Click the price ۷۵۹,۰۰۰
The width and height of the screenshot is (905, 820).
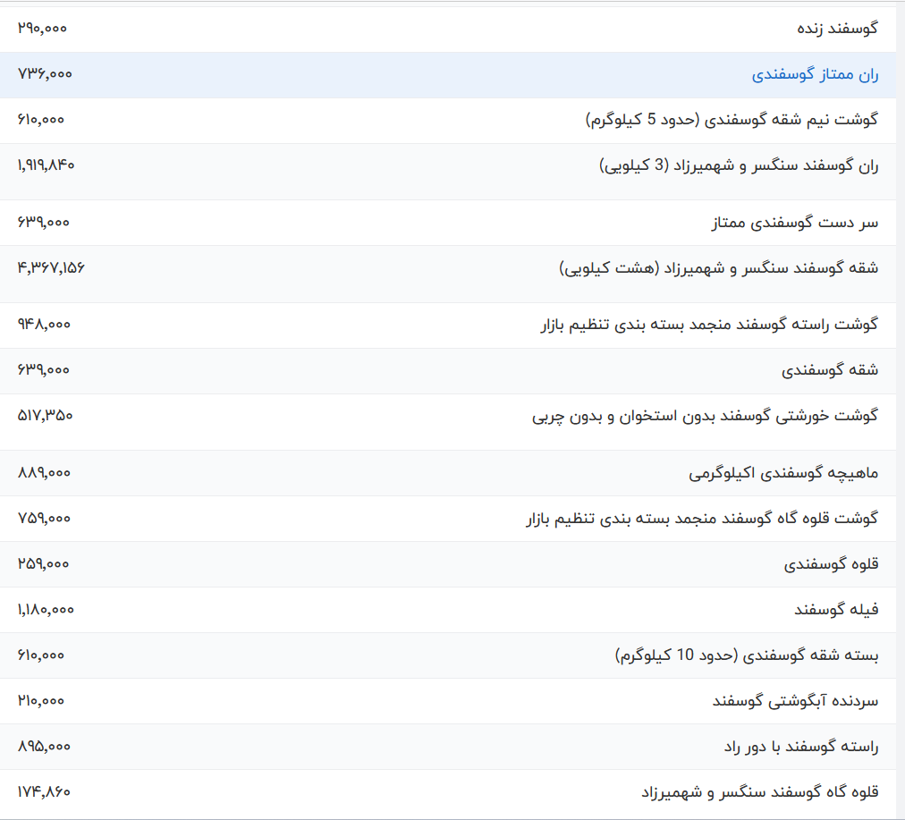click(x=44, y=518)
